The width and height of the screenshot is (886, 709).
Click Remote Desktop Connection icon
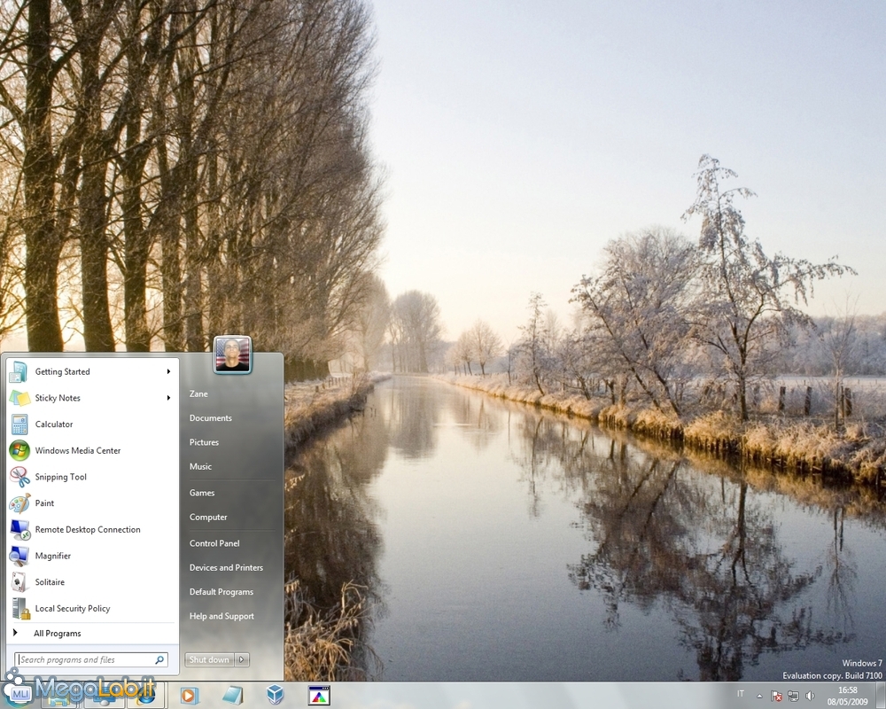[19, 530]
